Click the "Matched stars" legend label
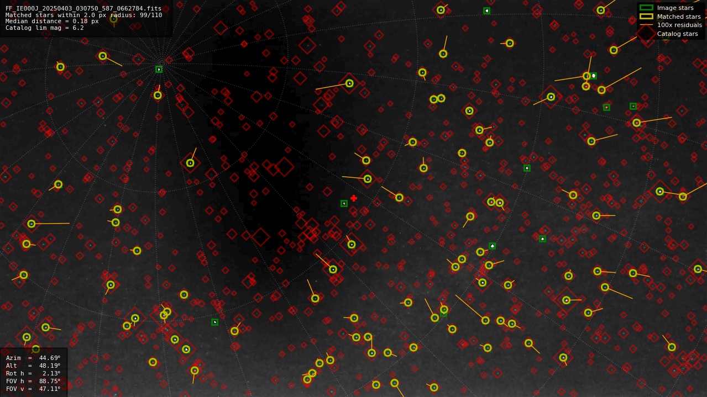 (679, 17)
